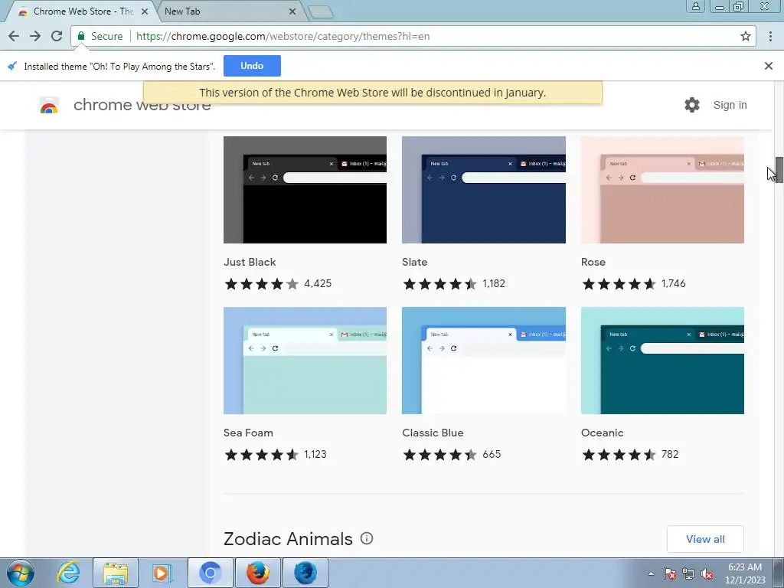Open the Windows Start menu

pos(21,573)
